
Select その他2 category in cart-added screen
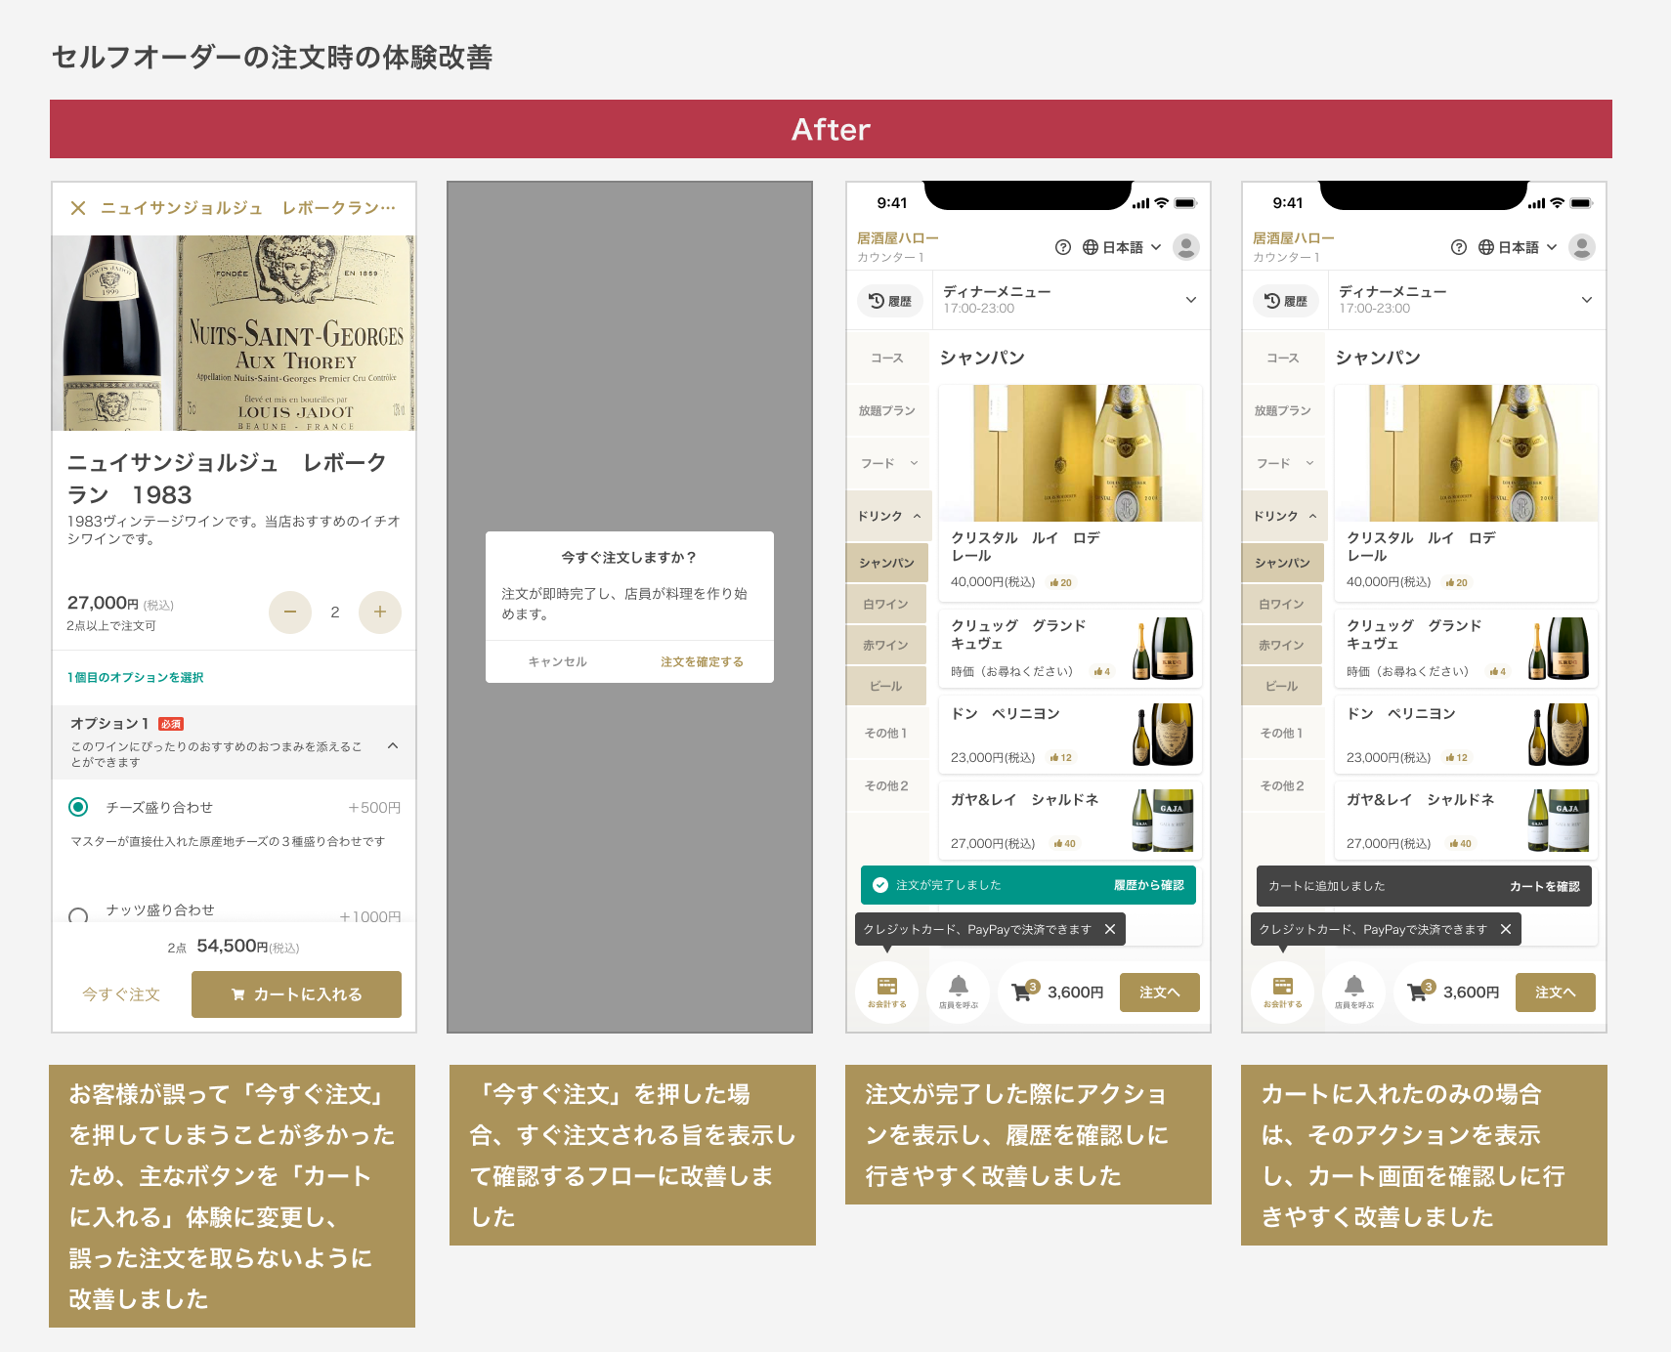[x=1282, y=786]
